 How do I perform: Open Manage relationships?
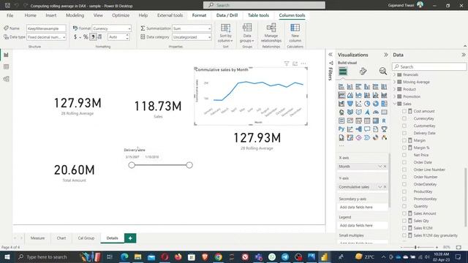point(271,33)
